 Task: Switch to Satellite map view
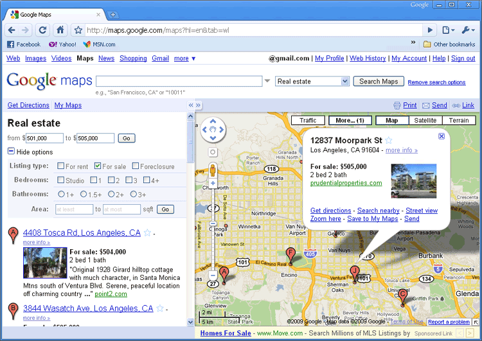(x=425, y=121)
